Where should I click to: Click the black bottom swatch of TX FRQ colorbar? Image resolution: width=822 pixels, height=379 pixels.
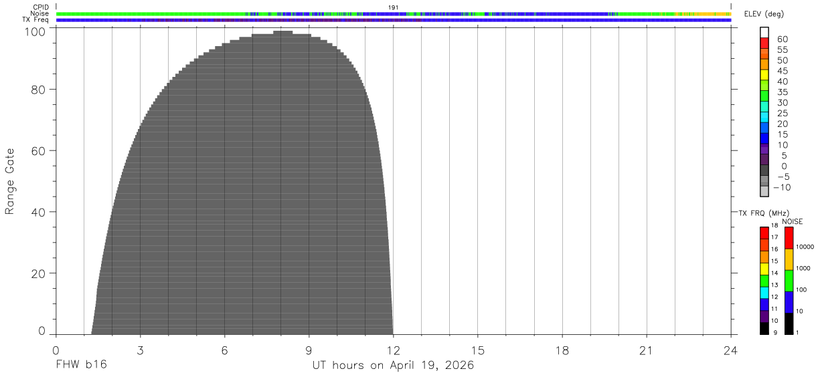click(x=764, y=328)
